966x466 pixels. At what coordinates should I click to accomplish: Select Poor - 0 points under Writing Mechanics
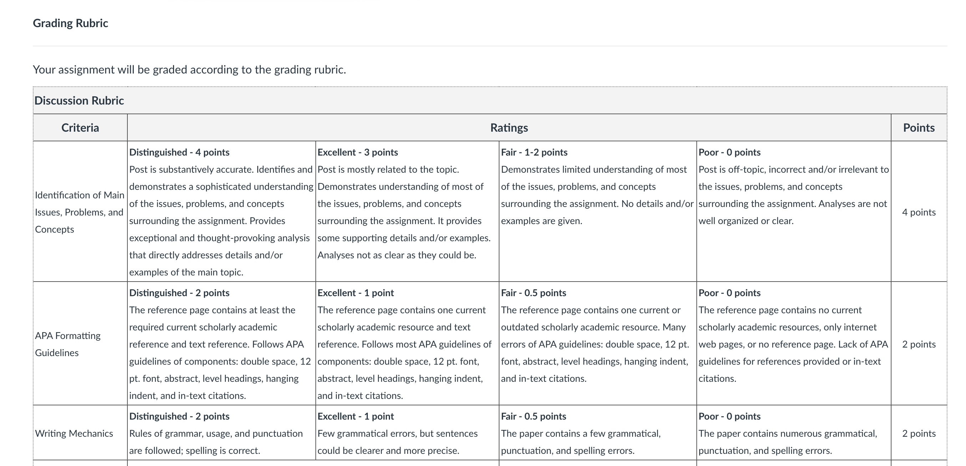(793, 433)
